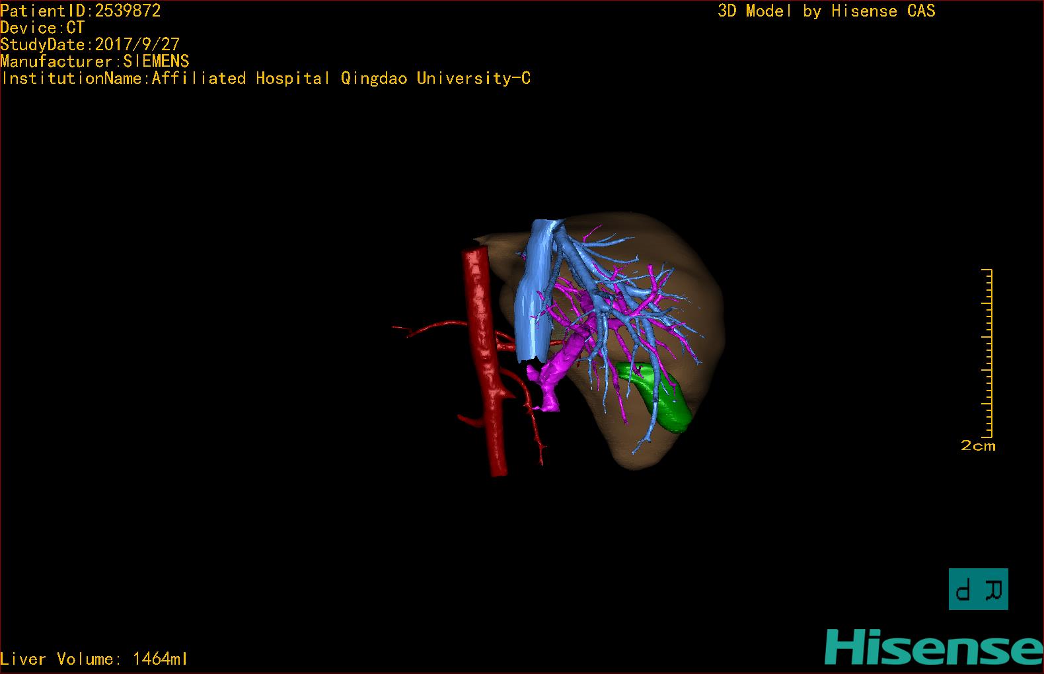Click the "3D Model by Hisense CAS" title
The image size is (1044, 674).
[x=827, y=11]
